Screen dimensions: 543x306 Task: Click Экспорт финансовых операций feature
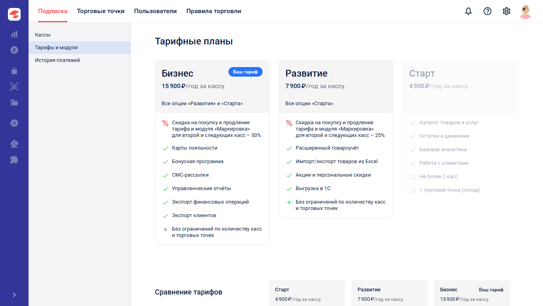[211, 202]
